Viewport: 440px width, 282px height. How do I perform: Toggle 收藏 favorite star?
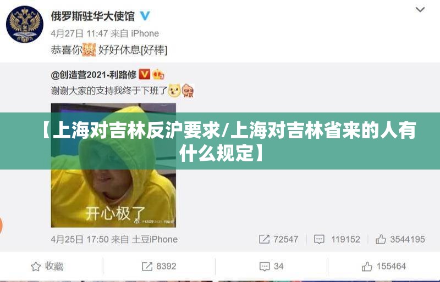[x=47, y=266]
